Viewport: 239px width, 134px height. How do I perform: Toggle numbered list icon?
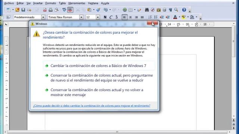(x=150, y=17)
